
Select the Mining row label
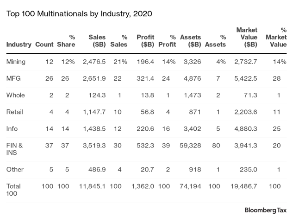click(16, 61)
